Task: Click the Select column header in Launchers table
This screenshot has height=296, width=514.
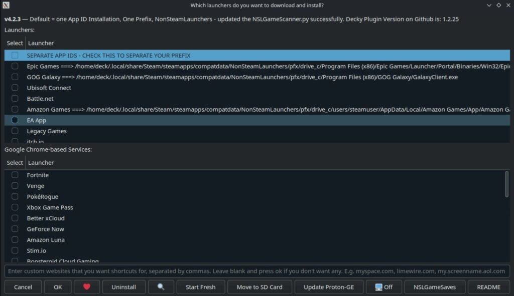Action: (x=15, y=43)
